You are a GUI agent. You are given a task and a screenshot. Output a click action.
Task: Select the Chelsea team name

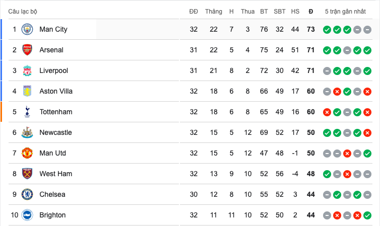(52, 194)
